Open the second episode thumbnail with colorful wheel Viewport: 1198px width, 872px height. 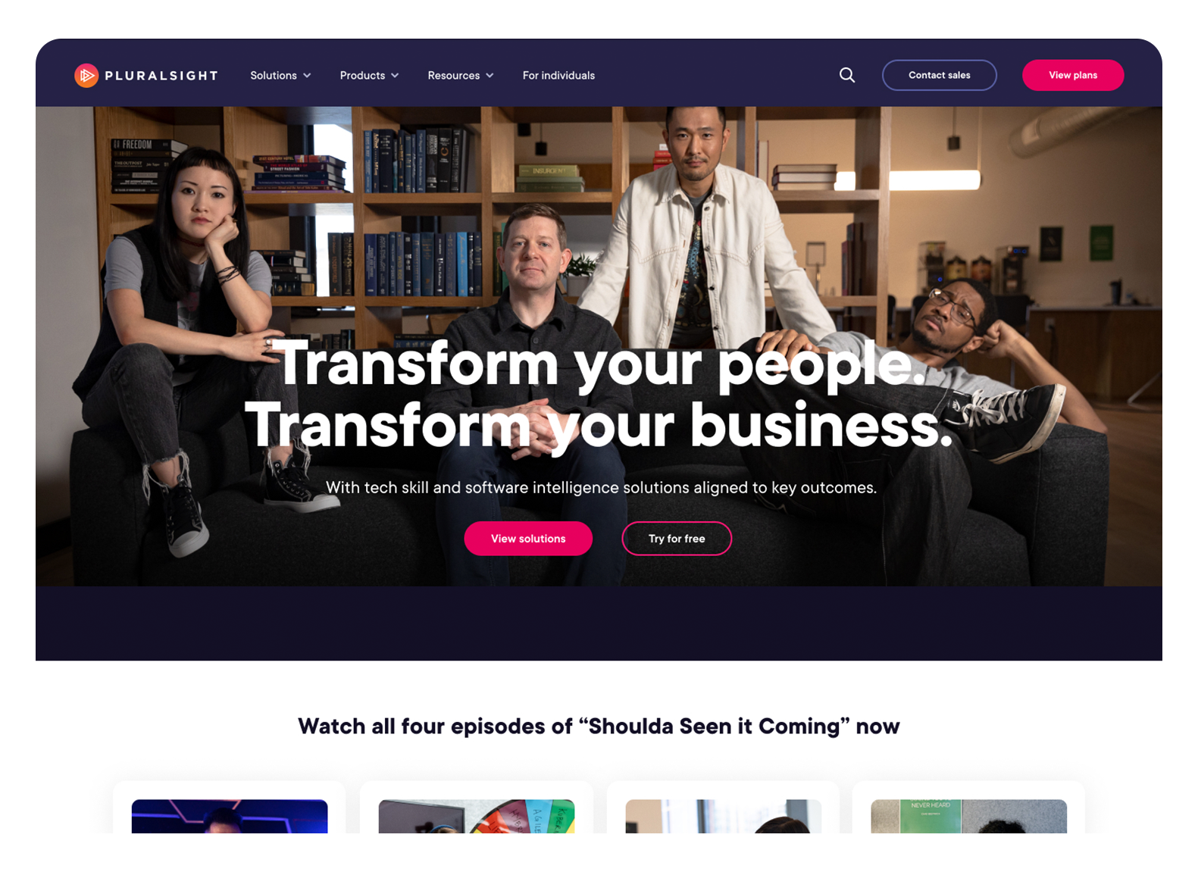pyautogui.click(x=477, y=816)
